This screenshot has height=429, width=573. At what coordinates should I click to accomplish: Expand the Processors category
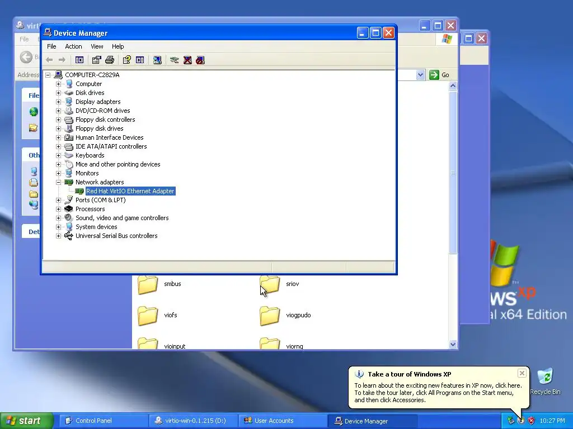pos(58,209)
